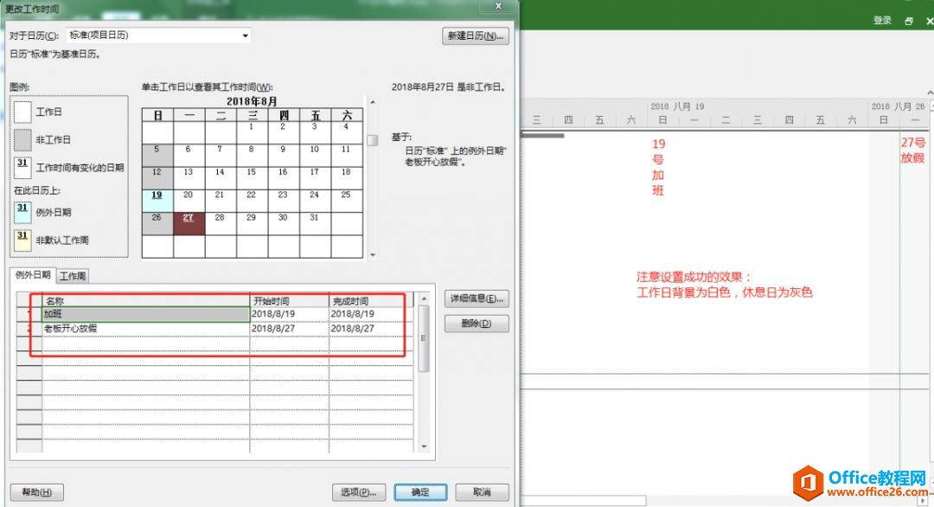The width and height of the screenshot is (934, 507).
Task: Open the 对于日历 calendar dropdown
Action: click(246, 35)
